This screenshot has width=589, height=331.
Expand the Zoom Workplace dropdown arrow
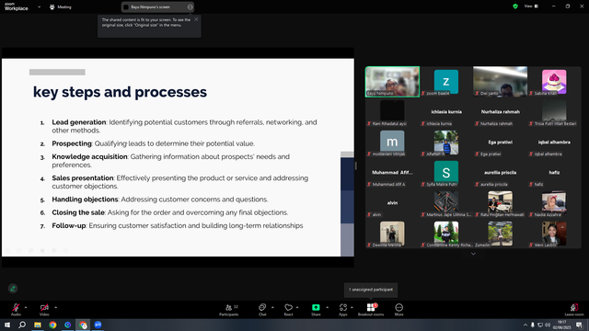tap(39, 6)
